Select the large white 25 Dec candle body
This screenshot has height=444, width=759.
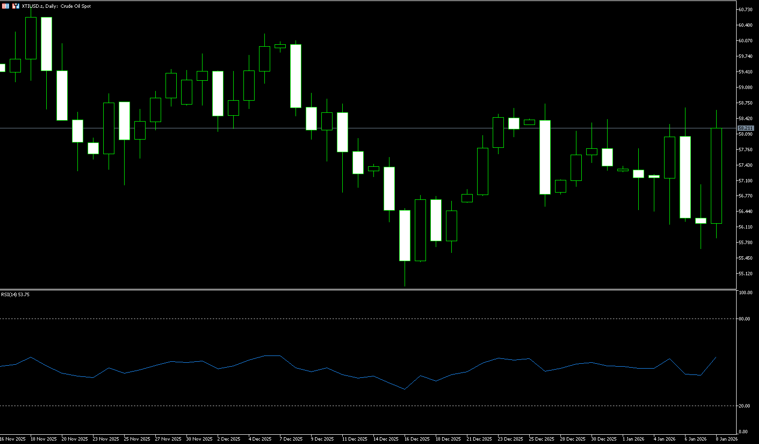coord(545,157)
